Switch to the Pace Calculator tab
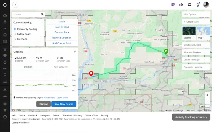 point(61,67)
